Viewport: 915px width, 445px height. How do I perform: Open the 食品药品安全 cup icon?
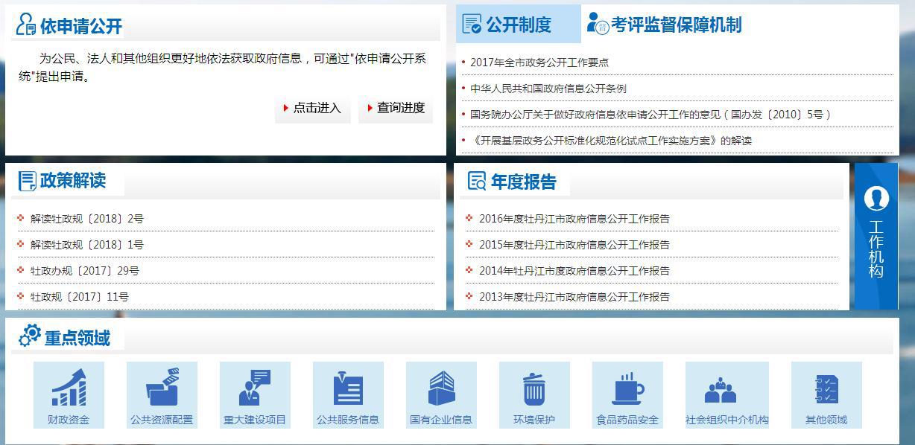pos(627,388)
